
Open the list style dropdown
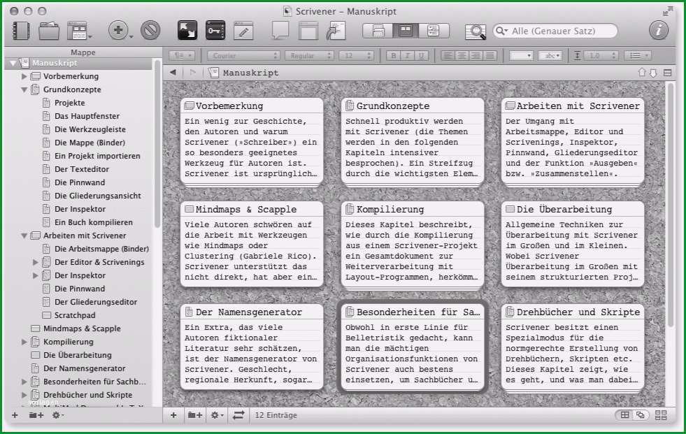(x=638, y=55)
